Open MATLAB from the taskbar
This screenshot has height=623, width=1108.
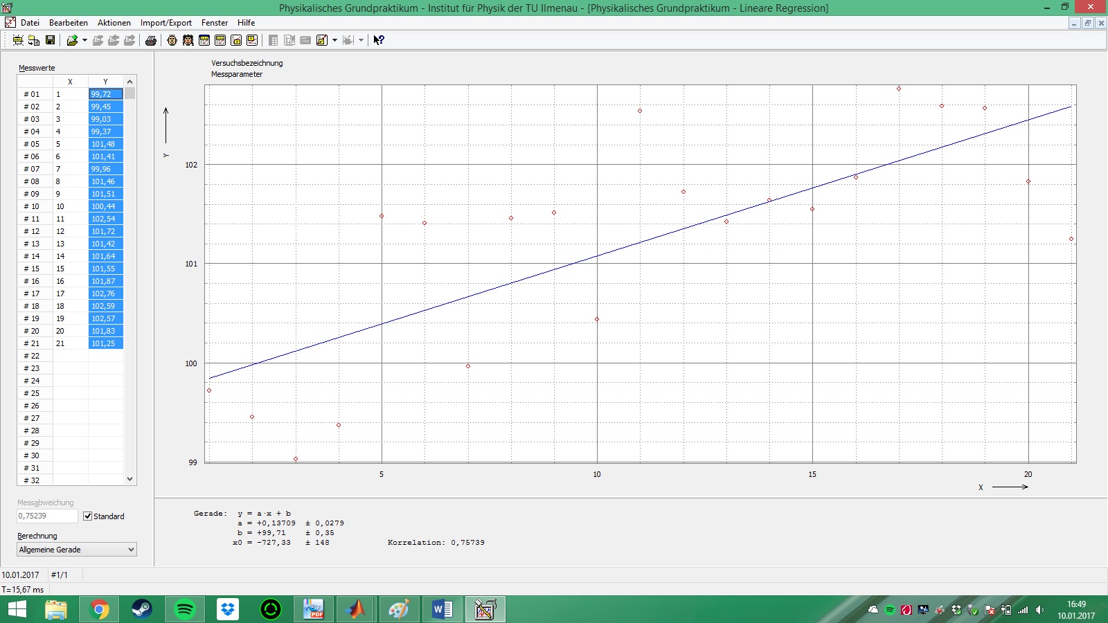pos(356,609)
